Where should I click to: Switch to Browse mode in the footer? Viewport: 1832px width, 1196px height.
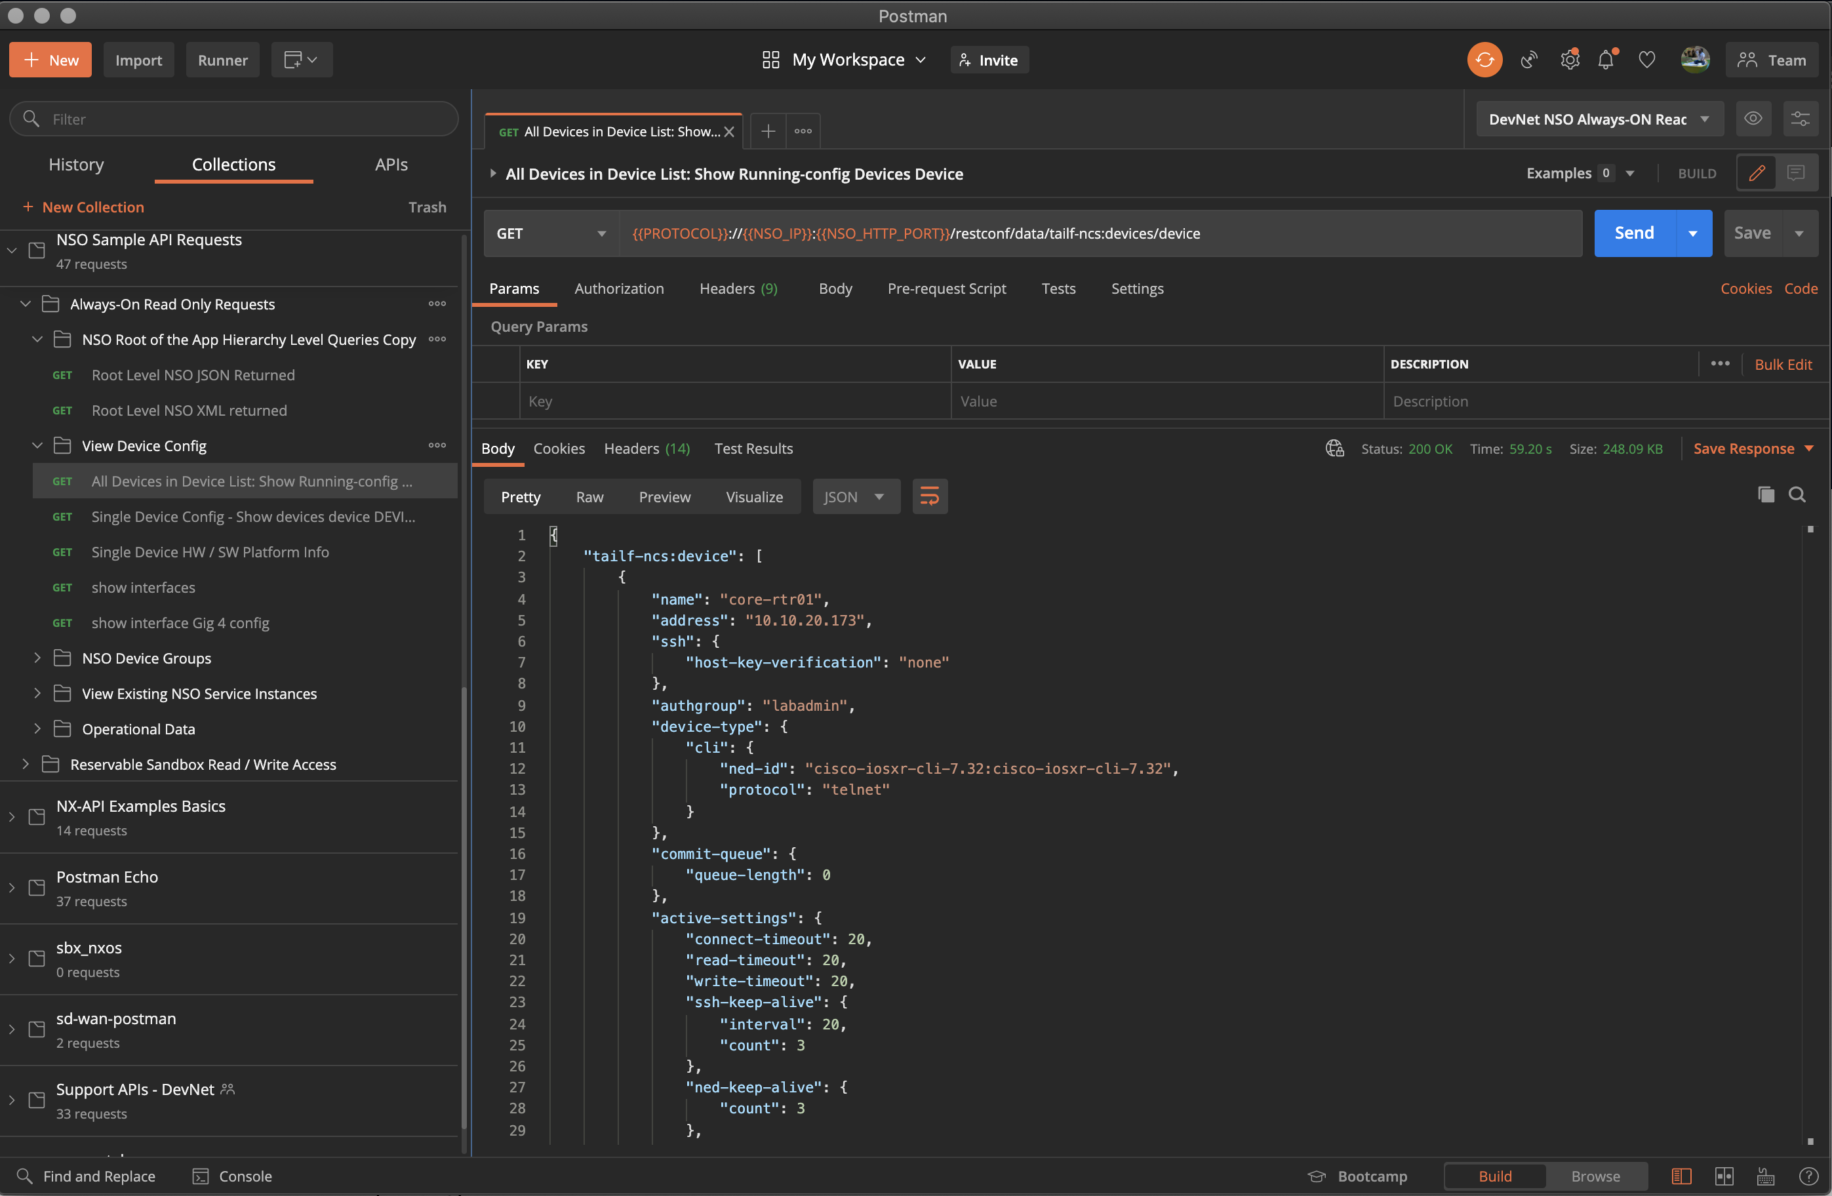[1595, 1175]
